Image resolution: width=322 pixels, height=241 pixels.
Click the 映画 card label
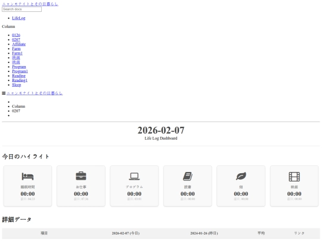point(295,187)
